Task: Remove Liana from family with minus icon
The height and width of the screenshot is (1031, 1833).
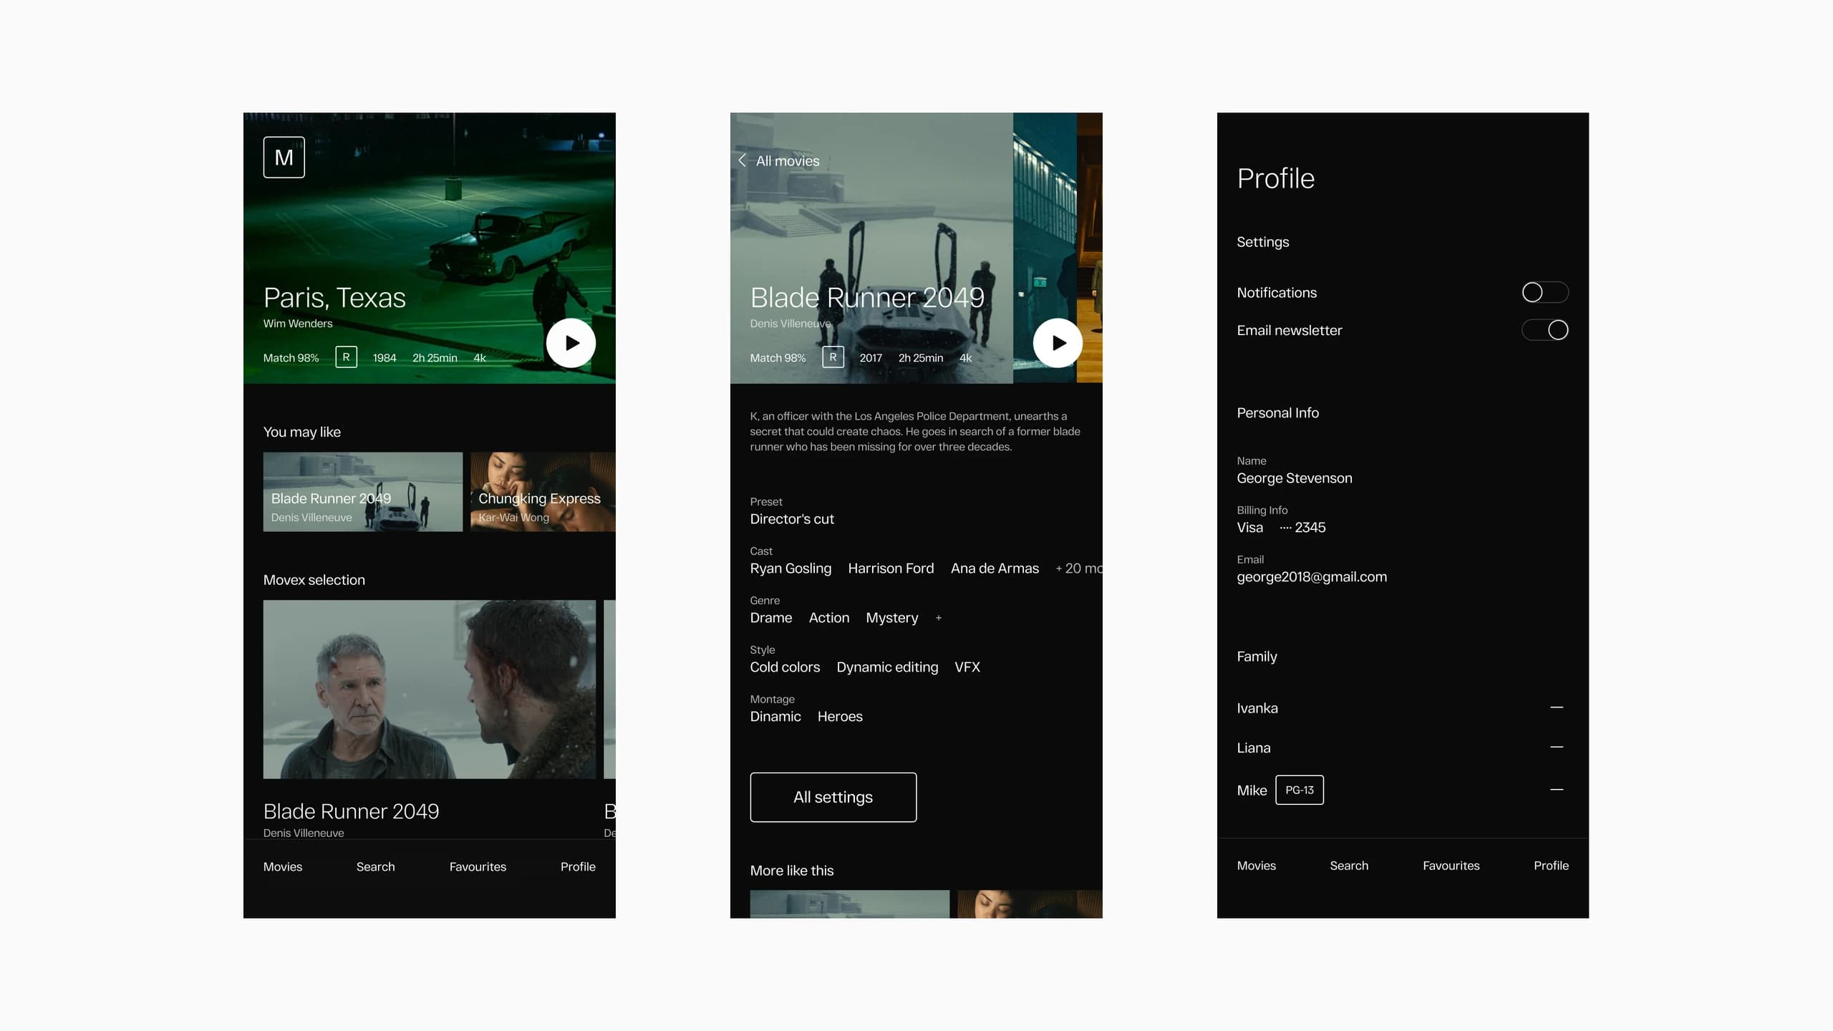Action: click(x=1557, y=747)
